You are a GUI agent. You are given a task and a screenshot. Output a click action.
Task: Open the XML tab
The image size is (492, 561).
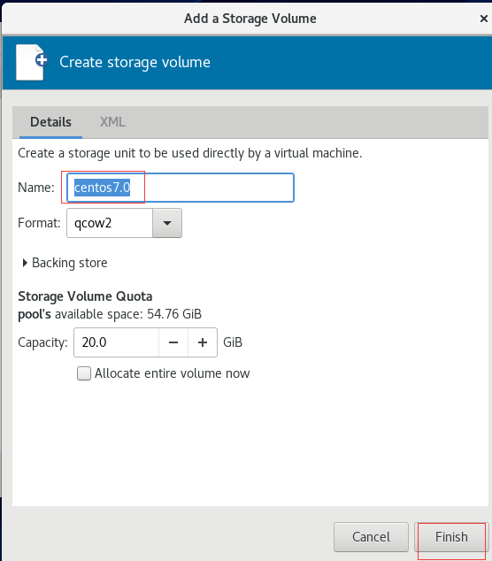coord(112,122)
